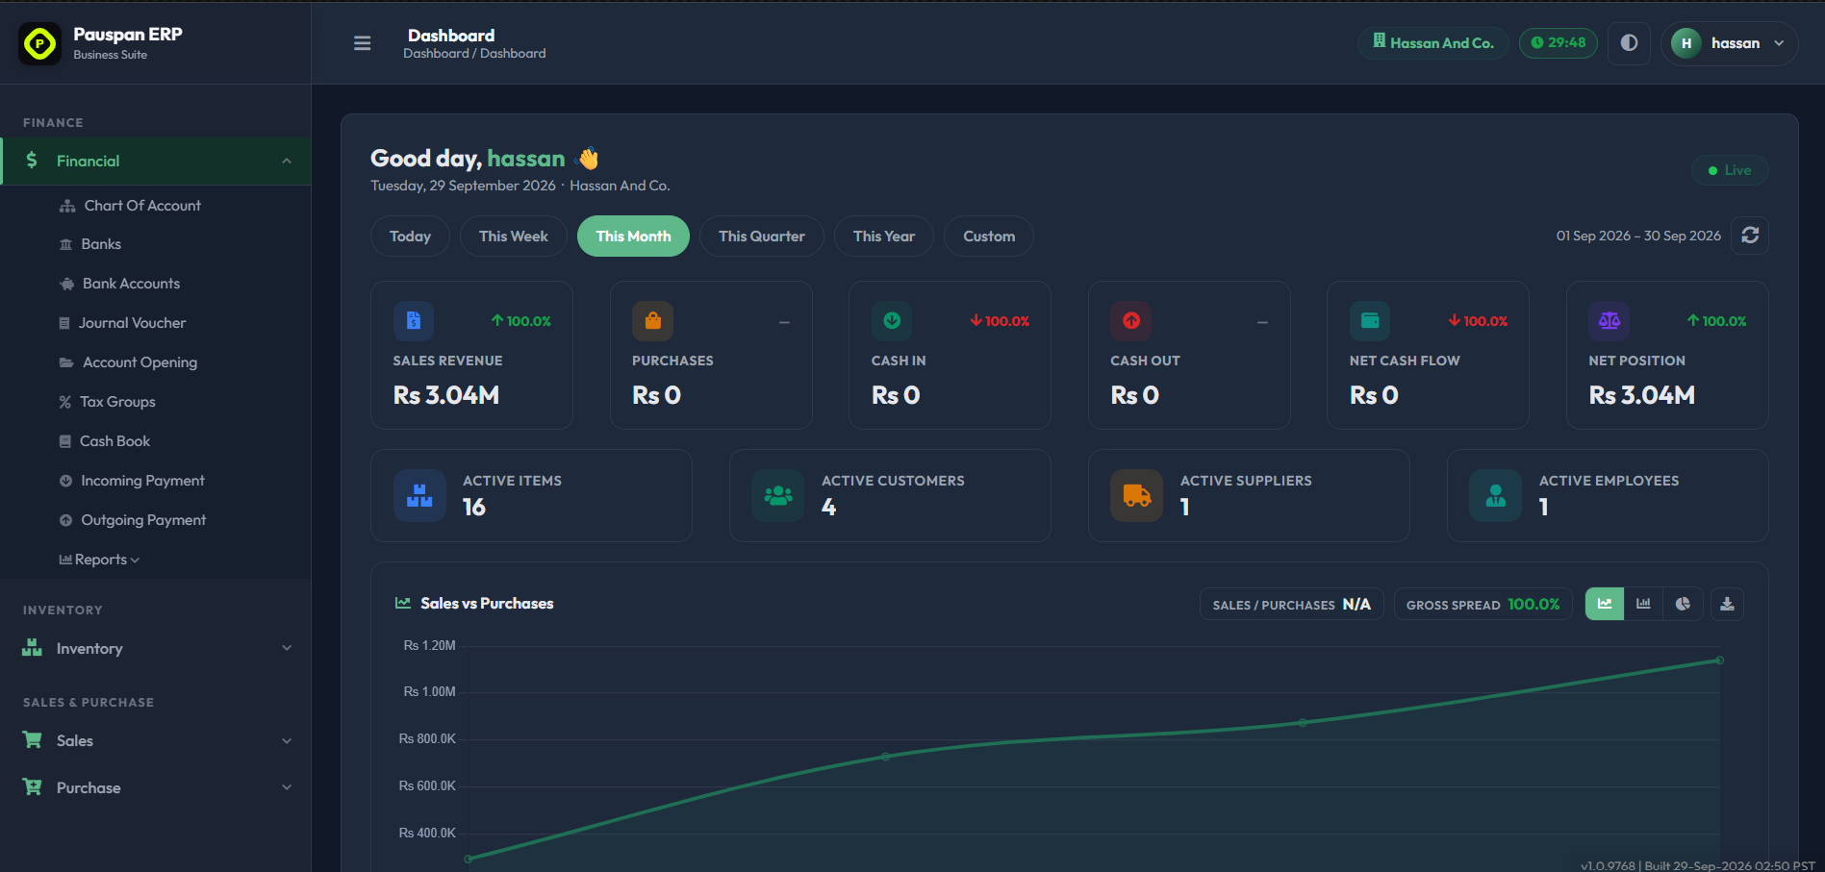Expand the Reports submenu
The image size is (1825, 872).
coord(100,560)
